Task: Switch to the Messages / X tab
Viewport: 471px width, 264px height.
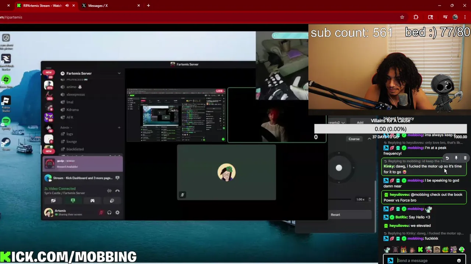Action: (x=110, y=5)
